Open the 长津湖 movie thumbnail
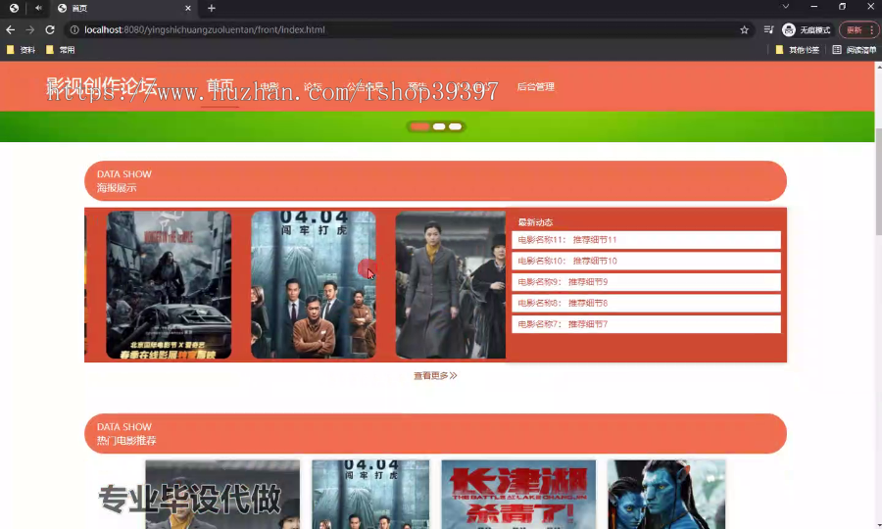Image resolution: width=882 pixels, height=529 pixels. click(518, 494)
